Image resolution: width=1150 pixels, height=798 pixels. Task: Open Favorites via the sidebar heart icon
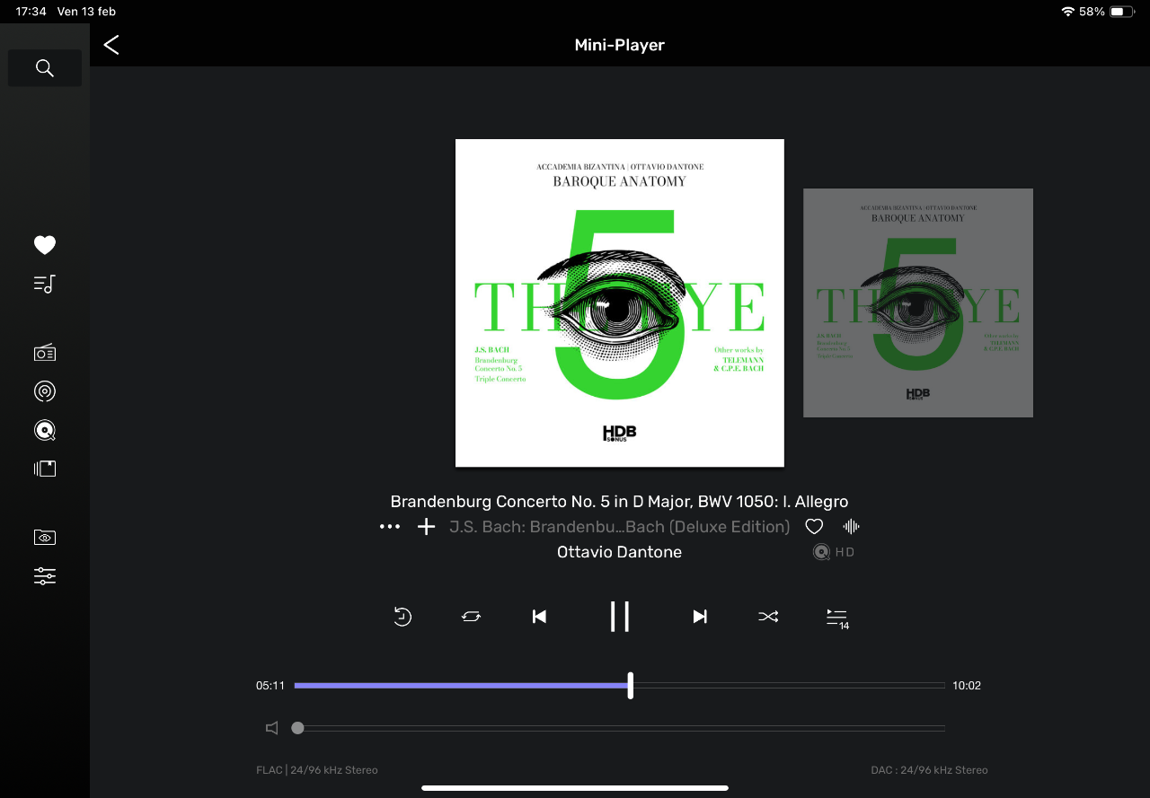tap(45, 245)
